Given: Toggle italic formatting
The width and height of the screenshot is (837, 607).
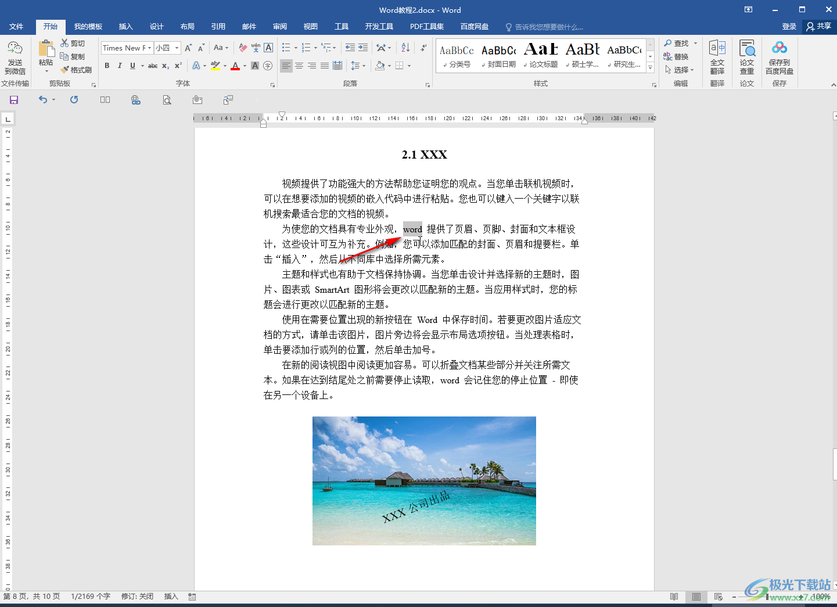Looking at the screenshot, I should click(120, 66).
